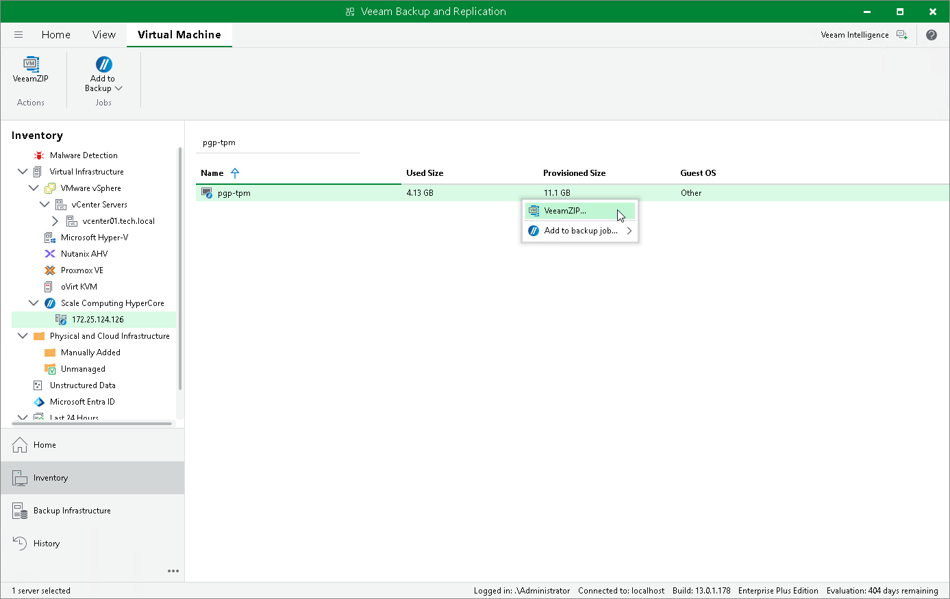Click the 11.1 GB provisioned size cell
Screen dimensions: 950x599
pos(557,193)
